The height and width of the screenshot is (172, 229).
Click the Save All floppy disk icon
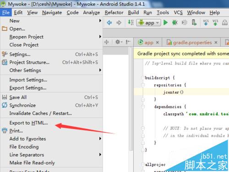pyautogui.click(x=5, y=97)
